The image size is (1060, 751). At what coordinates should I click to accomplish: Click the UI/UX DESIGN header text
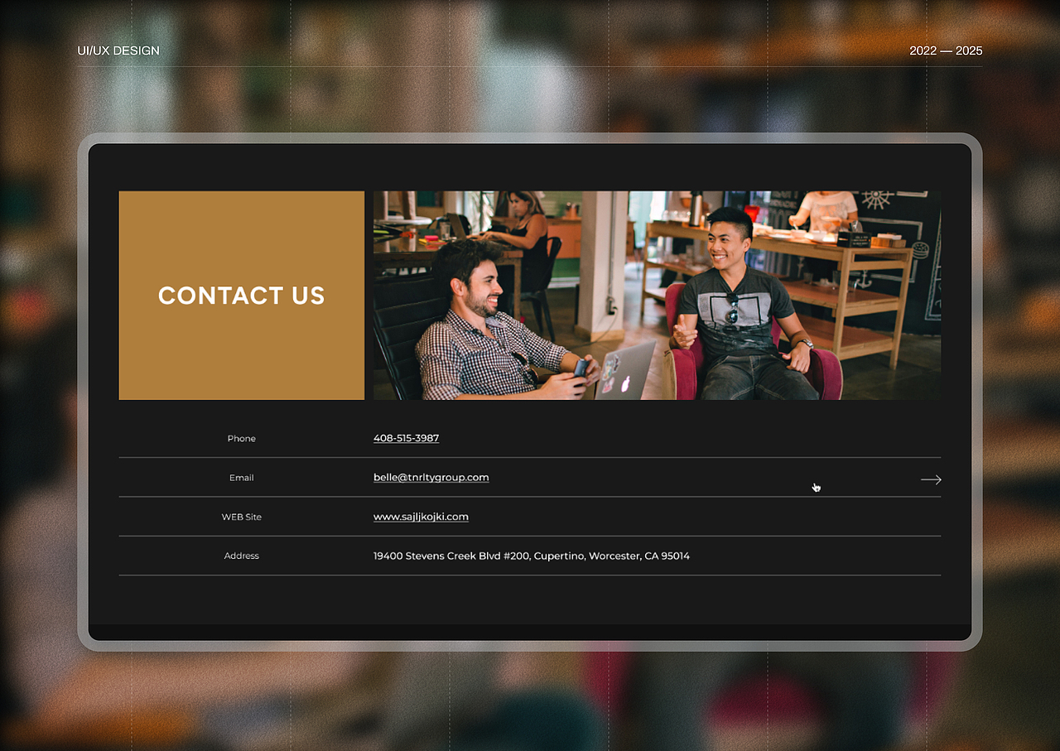118,51
